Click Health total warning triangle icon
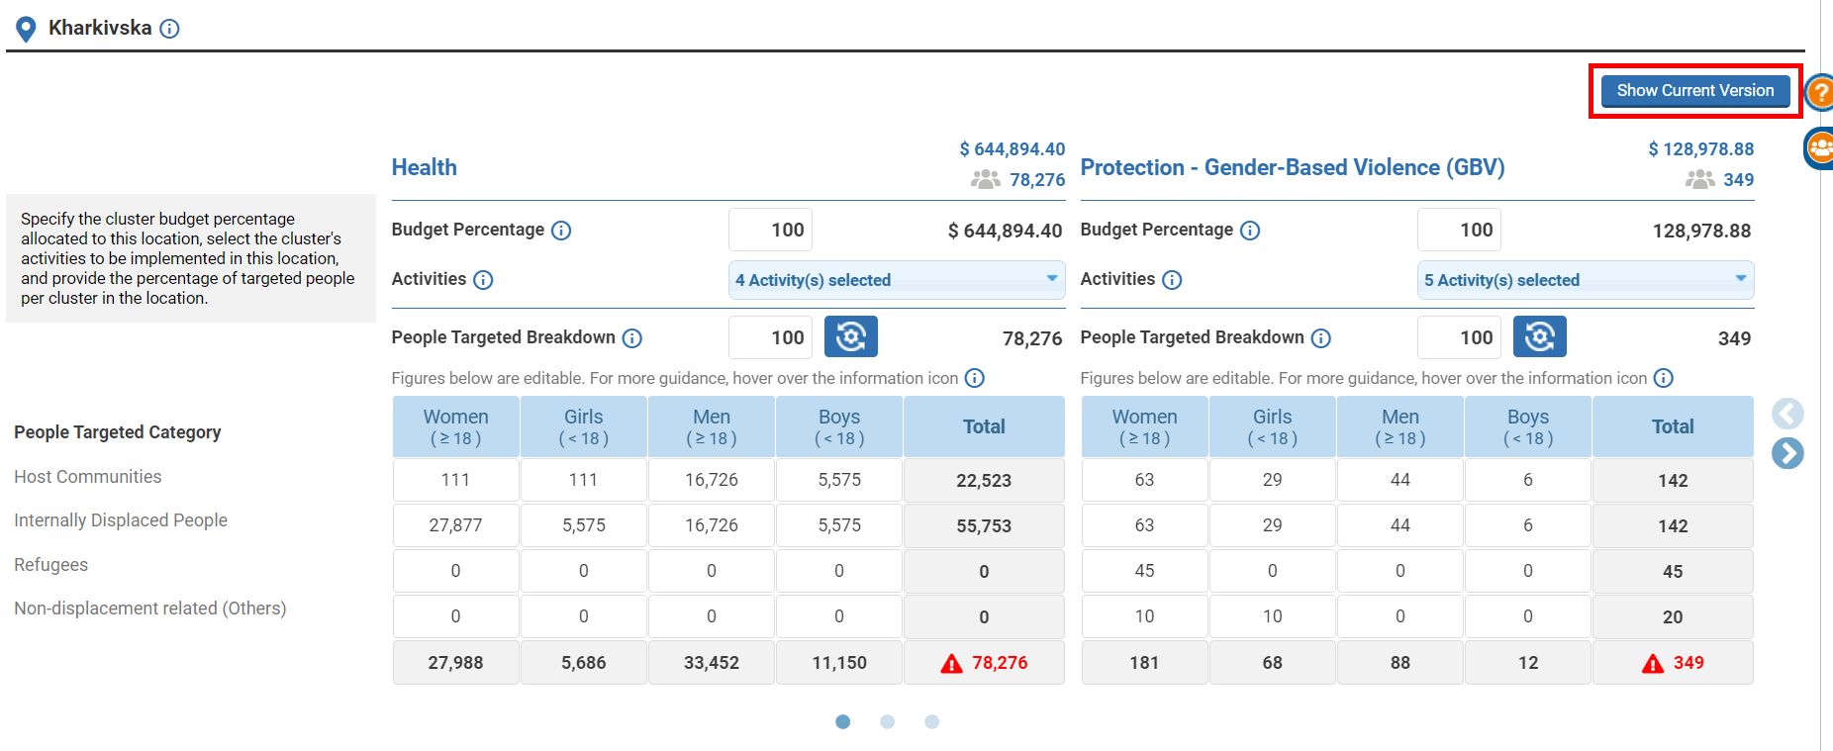This screenshot has width=1833, height=751. click(951, 664)
